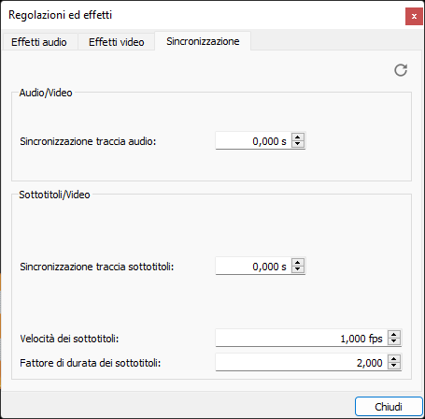Image resolution: width=425 pixels, height=419 pixels.
Task: Increase subtitle track synchronization with up arrow
Action: (x=298, y=263)
